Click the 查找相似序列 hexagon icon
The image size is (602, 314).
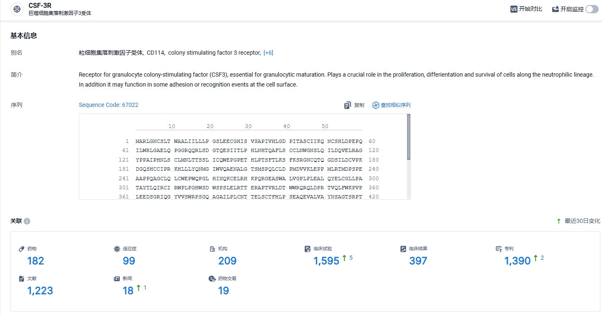click(x=376, y=105)
